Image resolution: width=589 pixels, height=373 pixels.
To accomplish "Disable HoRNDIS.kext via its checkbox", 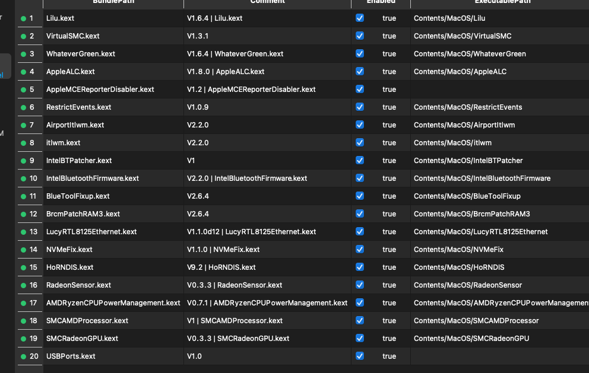I will click(359, 267).
